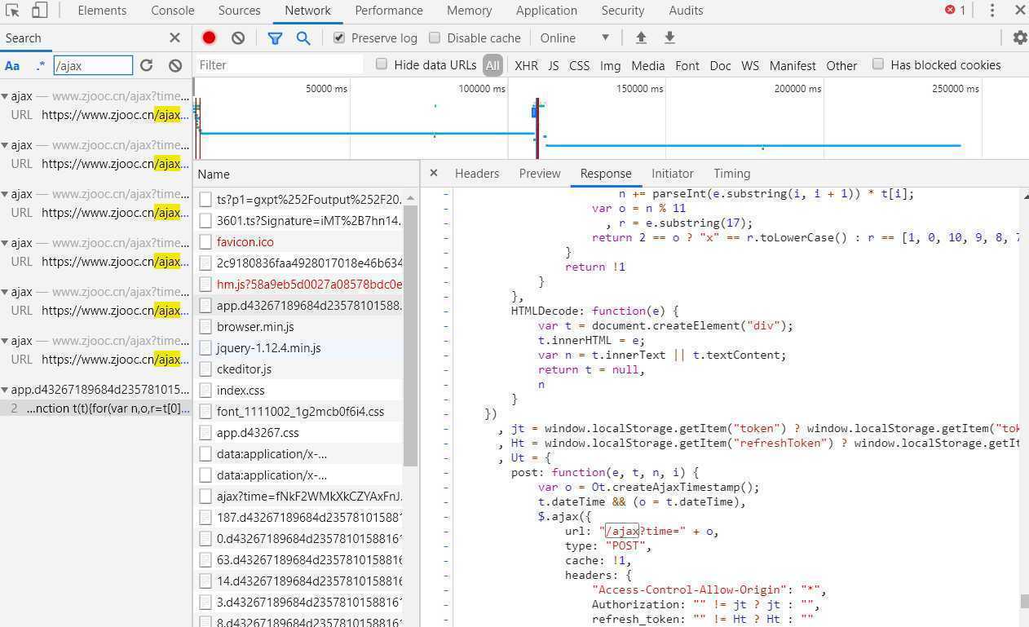Filter requests by CSS type
The width and height of the screenshot is (1029, 627).
pos(579,65)
